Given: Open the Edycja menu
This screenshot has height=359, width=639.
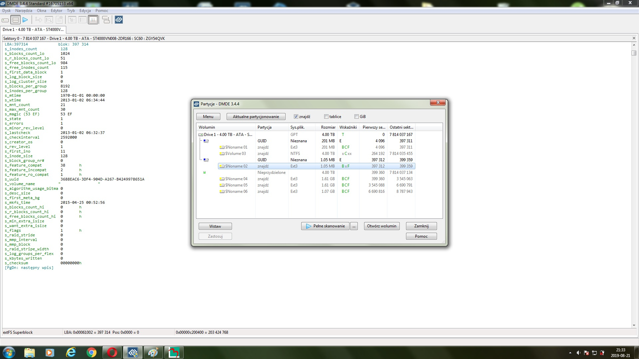Looking at the screenshot, I should tap(85, 11).
